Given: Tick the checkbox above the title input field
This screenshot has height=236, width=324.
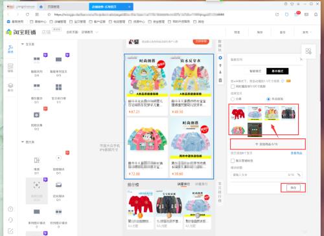Looking at the screenshot, I should (x=233, y=160).
